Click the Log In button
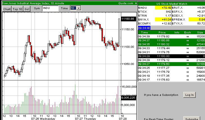Screen dimensions: 205x120 190,95
